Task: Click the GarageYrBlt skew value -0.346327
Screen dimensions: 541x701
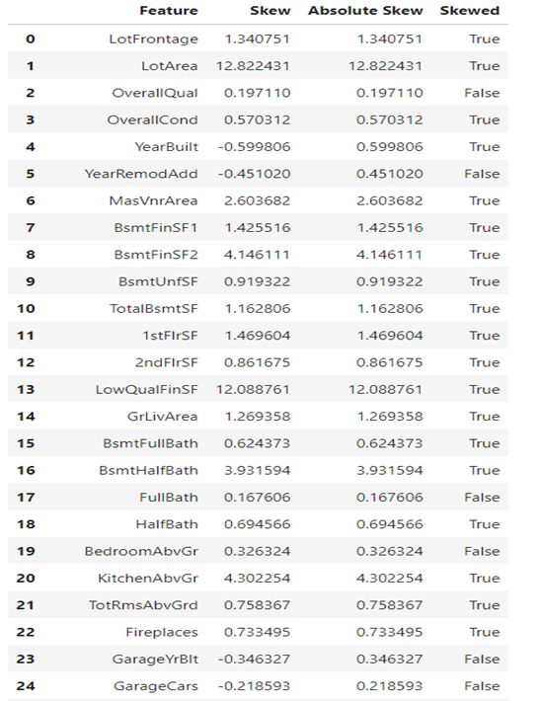Action: (254, 660)
